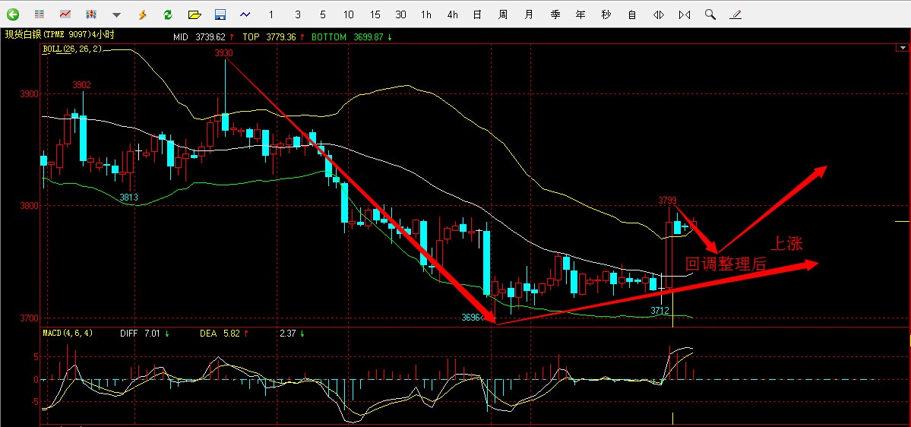Image resolution: width=911 pixels, height=427 pixels.
Task: Open the quote list table icon
Action: tap(40, 14)
